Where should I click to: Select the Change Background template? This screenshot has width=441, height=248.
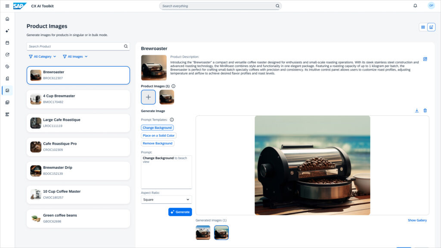point(157,128)
